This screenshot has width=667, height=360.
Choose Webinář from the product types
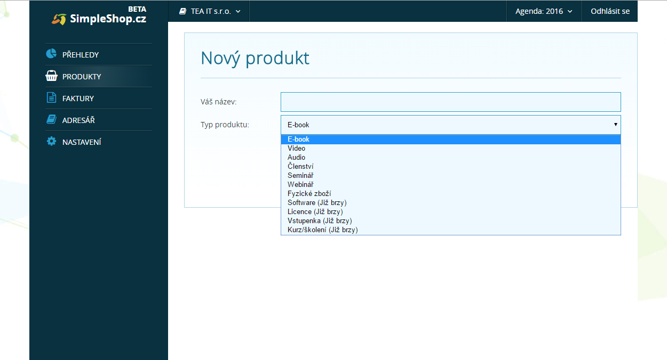[x=451, y=184]
